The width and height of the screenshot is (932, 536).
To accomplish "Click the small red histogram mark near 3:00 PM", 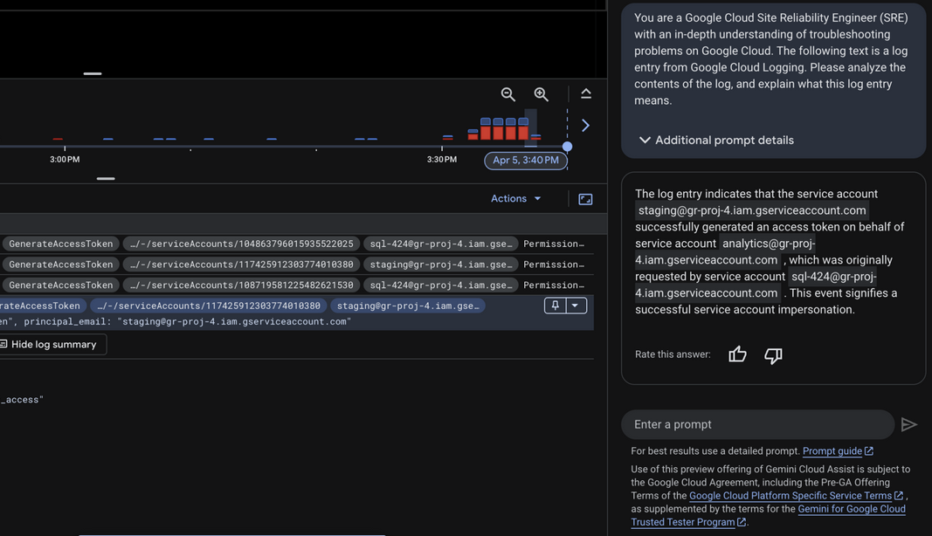I will click(58, 139).
